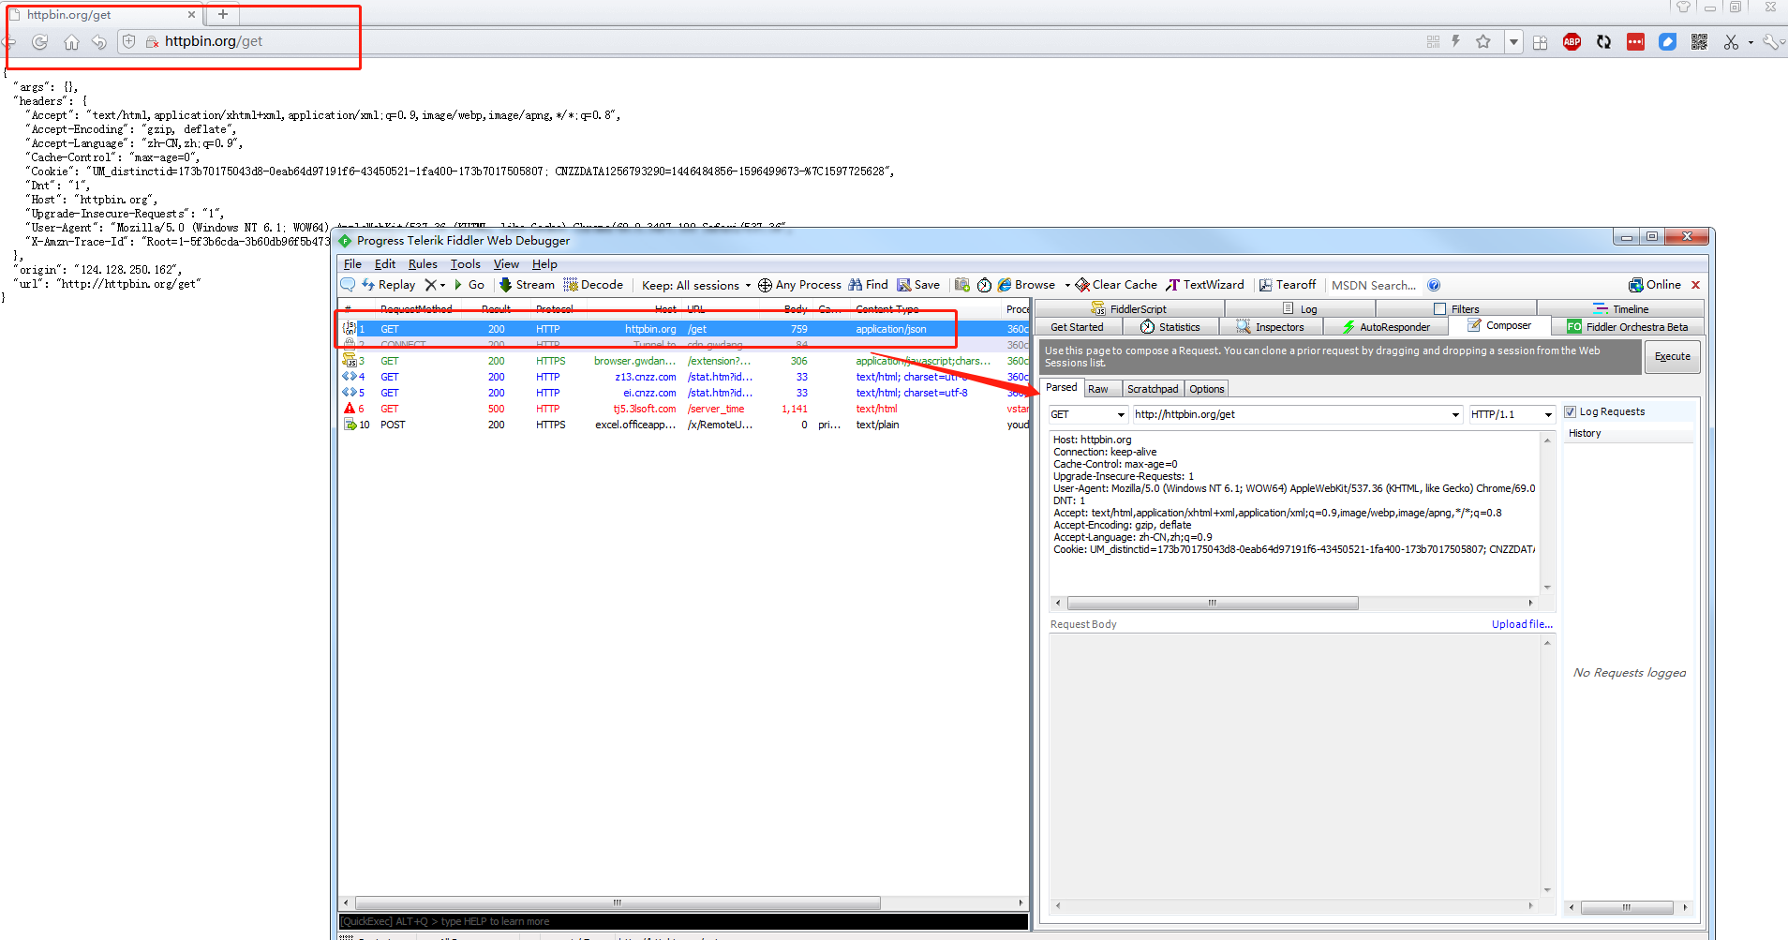1788x940 pixels.
Task: Switch to the Scratchpad sub-tab
Action: [x=1153, y=389]
